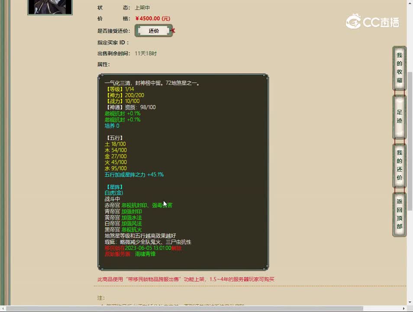This screenshot has height=312, width=413.
Task: Click the 青帝宫 加强封印 line
Action: point(123,211)
